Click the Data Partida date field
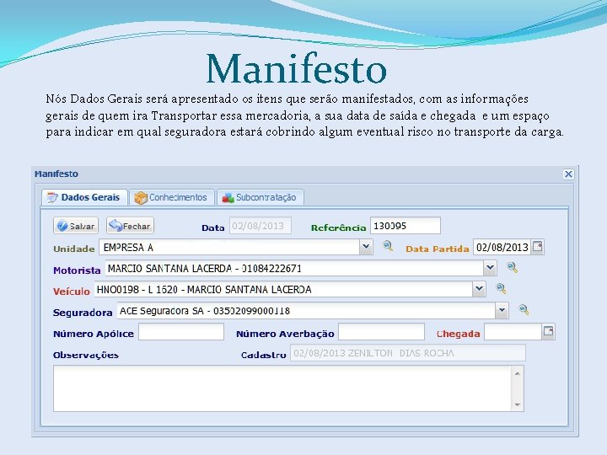 point(502,247)
